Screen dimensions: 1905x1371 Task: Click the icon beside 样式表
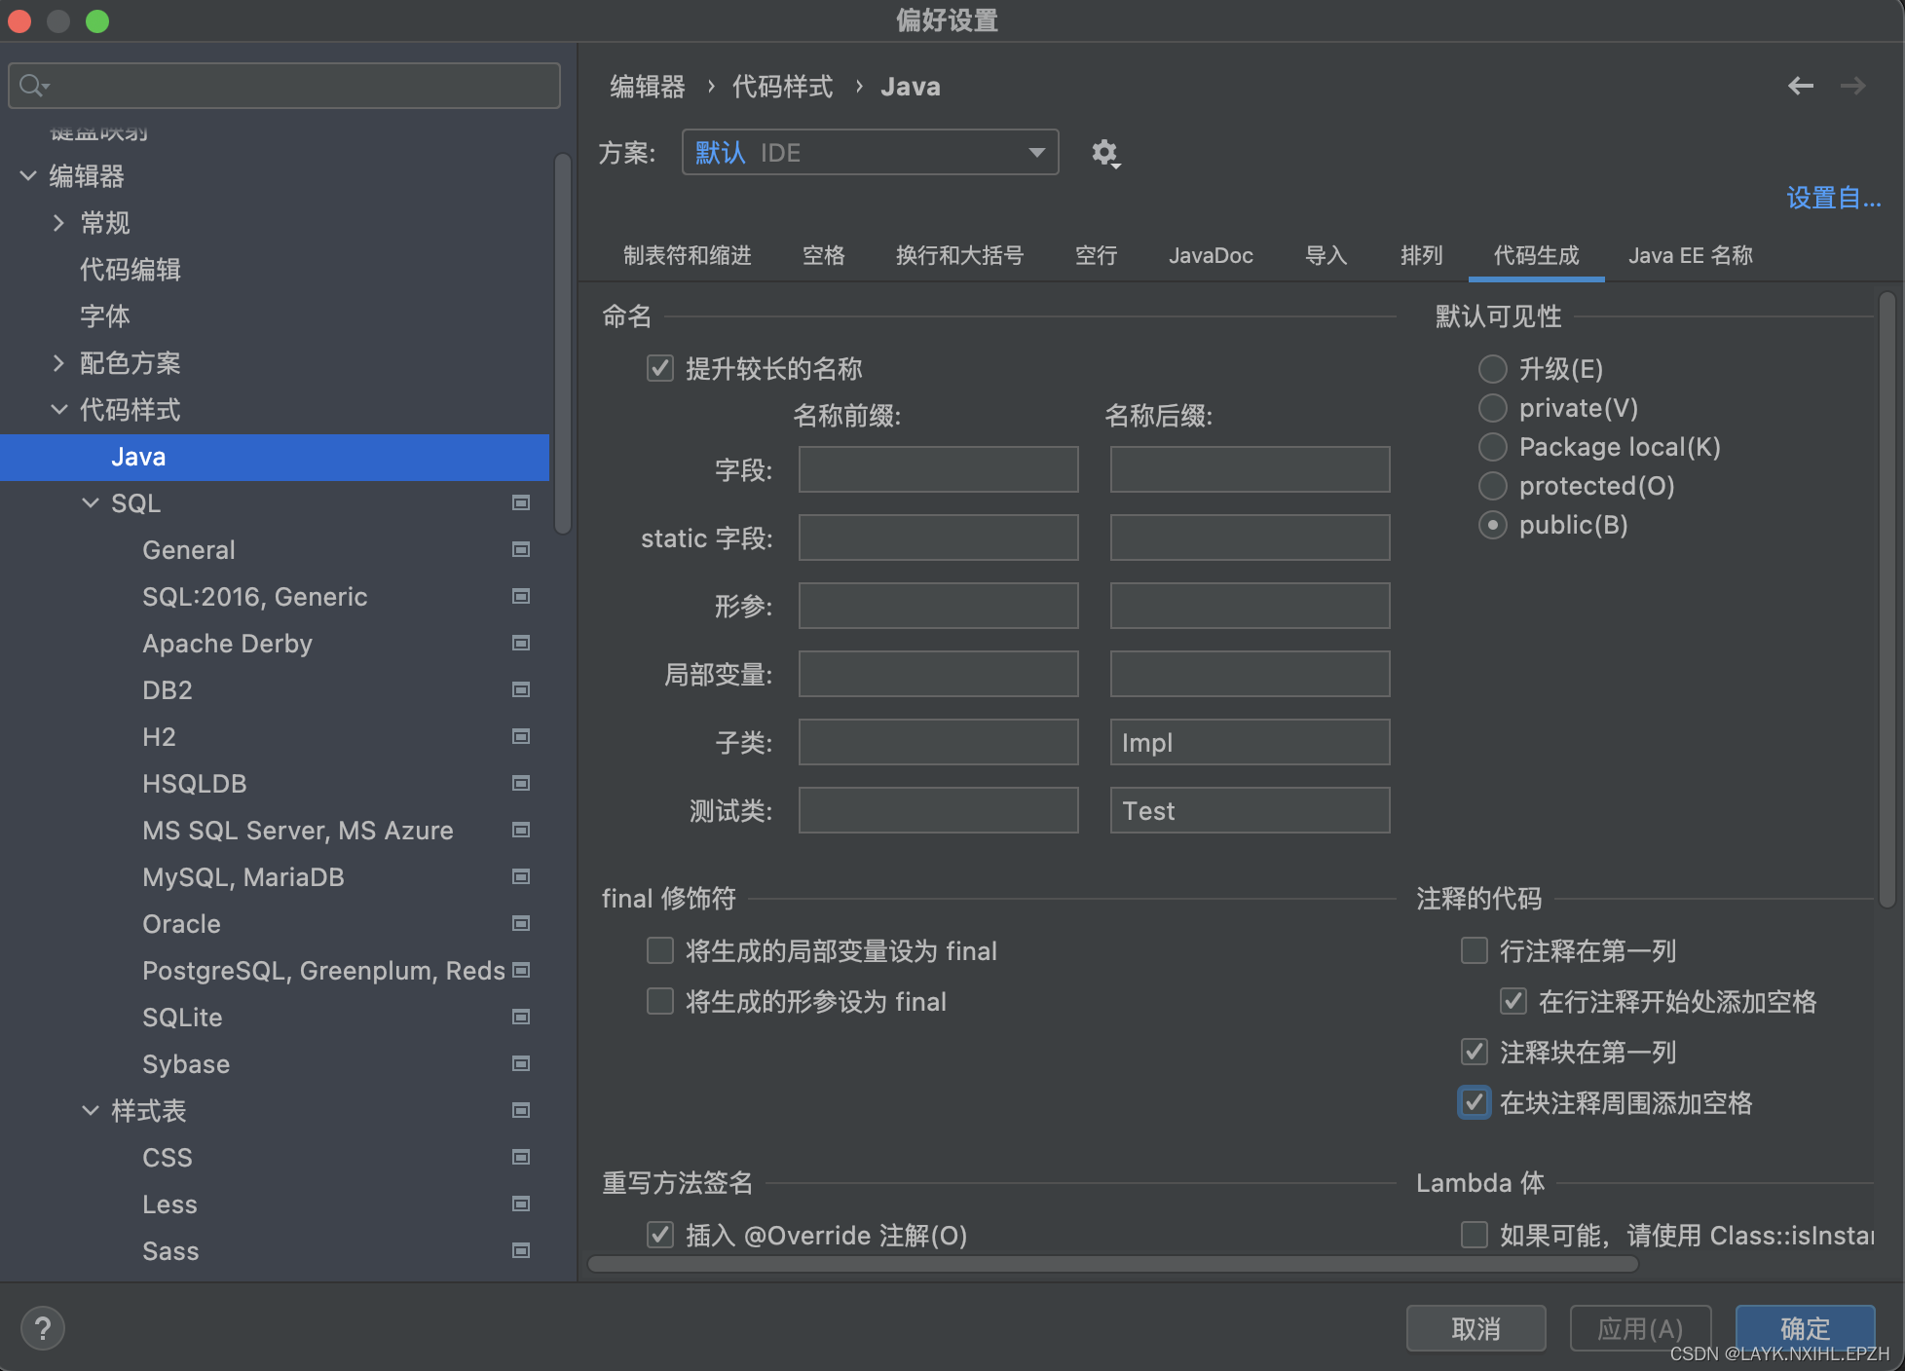521,1110
